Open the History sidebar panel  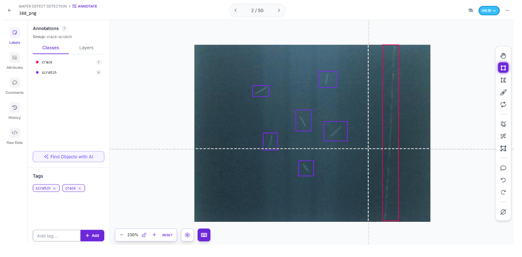point(15,111)
